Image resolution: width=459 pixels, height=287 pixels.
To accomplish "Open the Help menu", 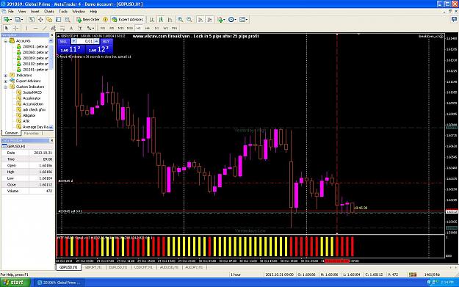I will coord(93,12).
